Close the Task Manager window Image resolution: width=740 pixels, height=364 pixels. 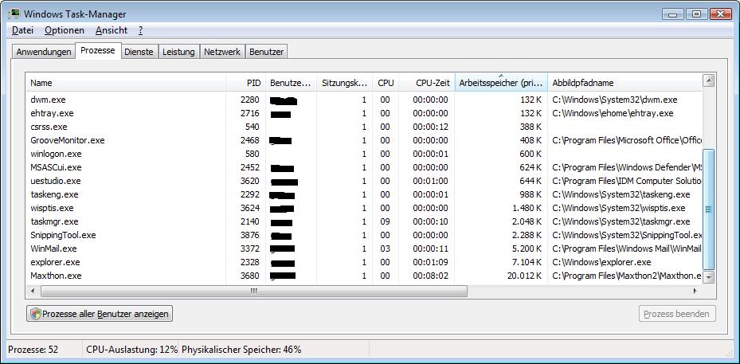[x=720, y=14]
